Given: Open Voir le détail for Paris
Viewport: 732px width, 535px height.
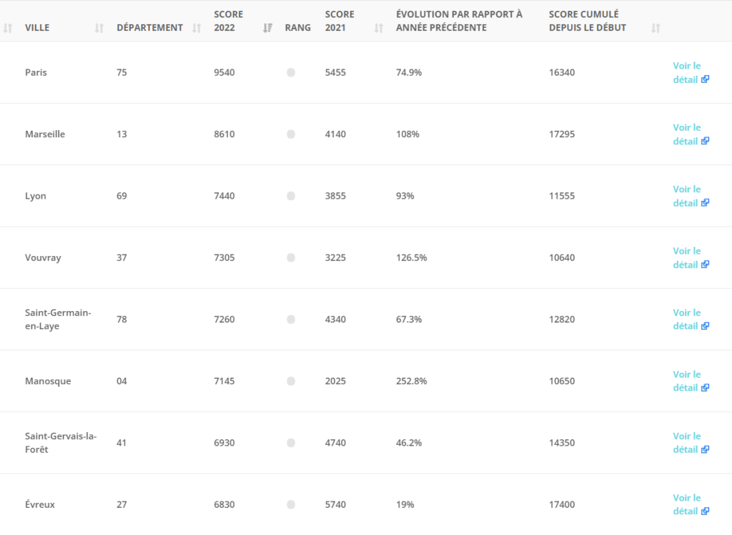Looking at the screenshot, I should coord(686,72).
